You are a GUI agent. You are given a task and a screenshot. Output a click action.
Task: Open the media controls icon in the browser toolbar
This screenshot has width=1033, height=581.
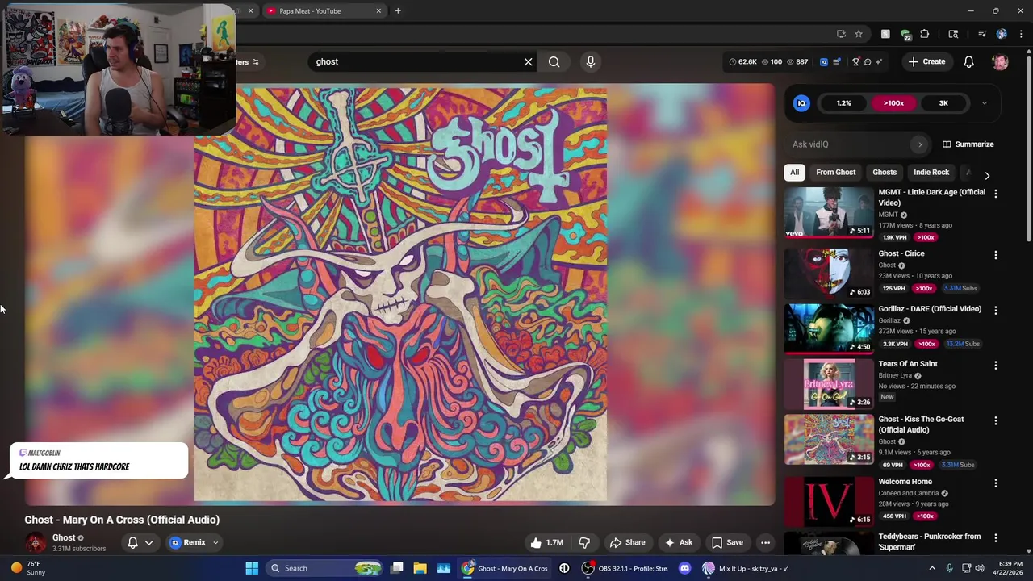point(982,34)
